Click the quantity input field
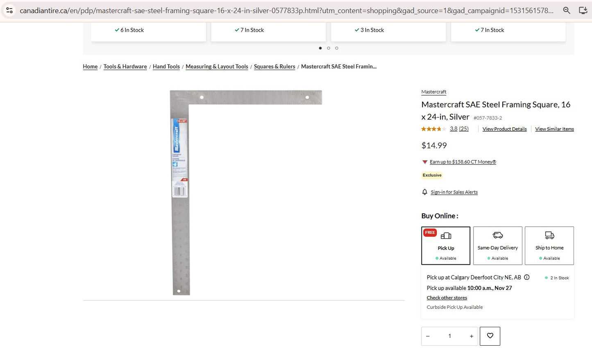Image resolution: width=592 pixels, height=351 pixels. pyautogui.click(x=450, y=336)
